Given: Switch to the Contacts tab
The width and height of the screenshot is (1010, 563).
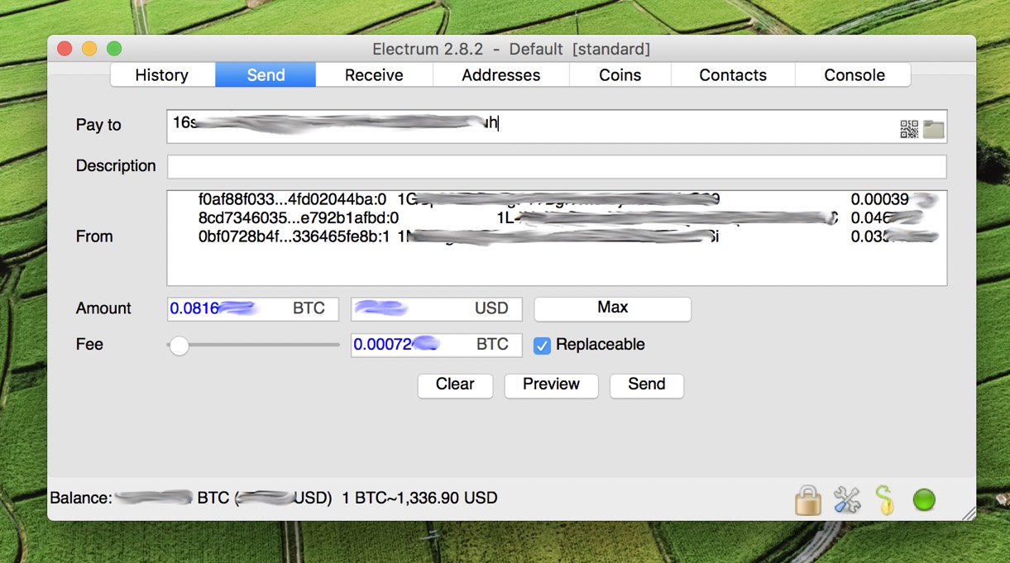Looking at the screenshot, I should point(733,75).
